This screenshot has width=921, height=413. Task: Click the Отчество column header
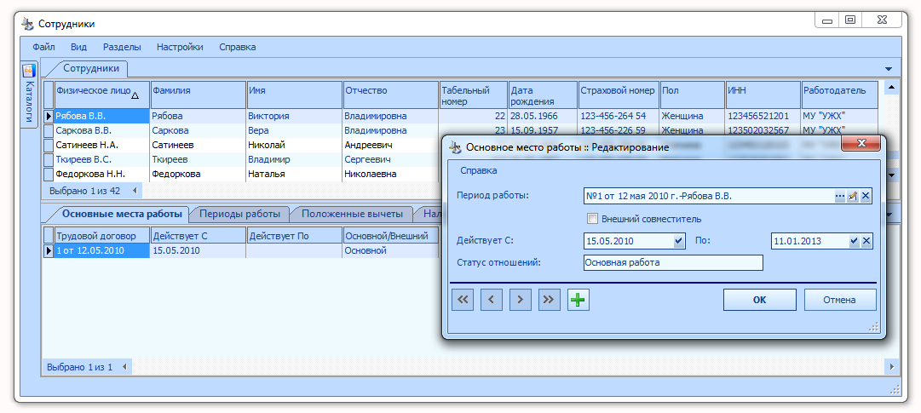(390, 95)
